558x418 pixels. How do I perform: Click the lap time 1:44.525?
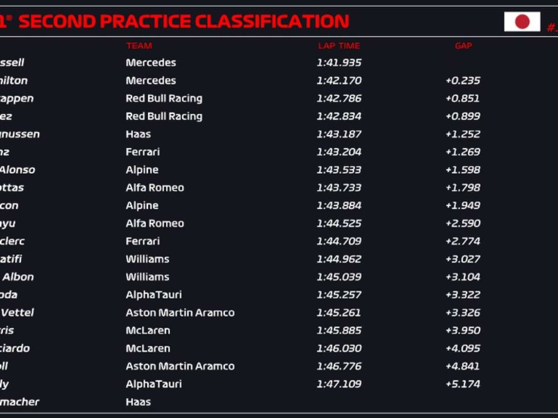(339, 223)
